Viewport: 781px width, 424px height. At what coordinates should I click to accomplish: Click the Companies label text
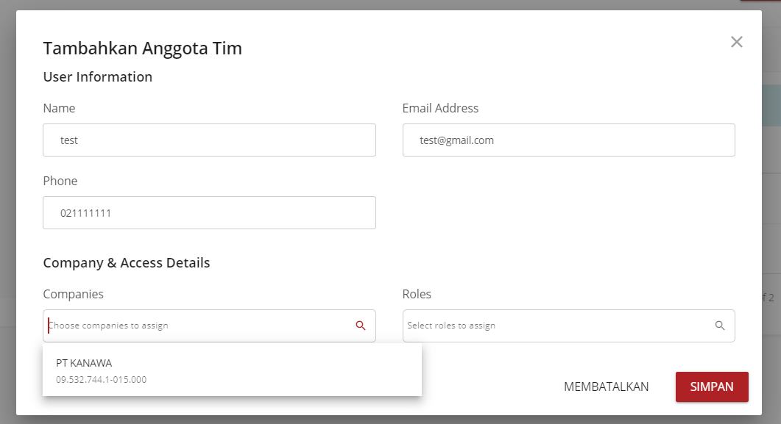tap(73, 294)
